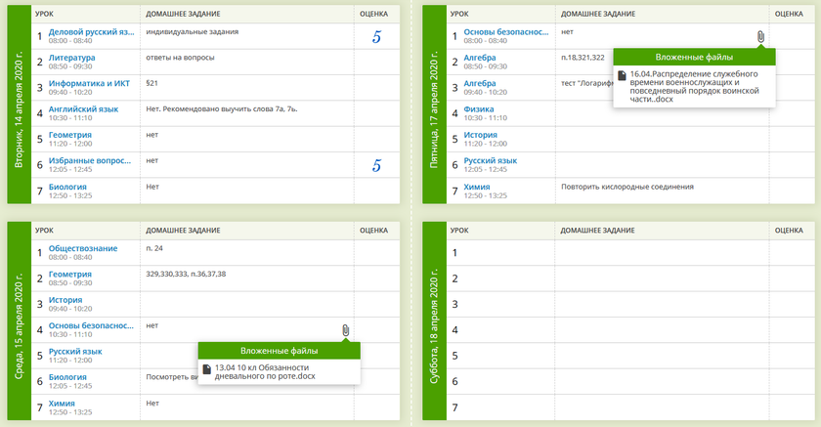Image resolution: width=821 pixels, height=427 pixels.
Task: Click the paperclip icon in Friday's first lesson
Action: [760, 36]
